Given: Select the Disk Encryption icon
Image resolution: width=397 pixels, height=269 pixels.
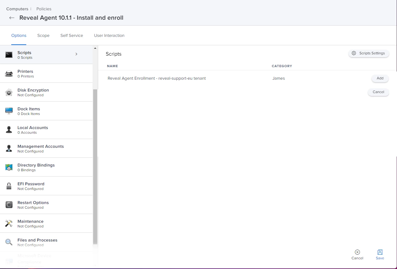Looking at the screenshot, I should (x=9, y=92).
